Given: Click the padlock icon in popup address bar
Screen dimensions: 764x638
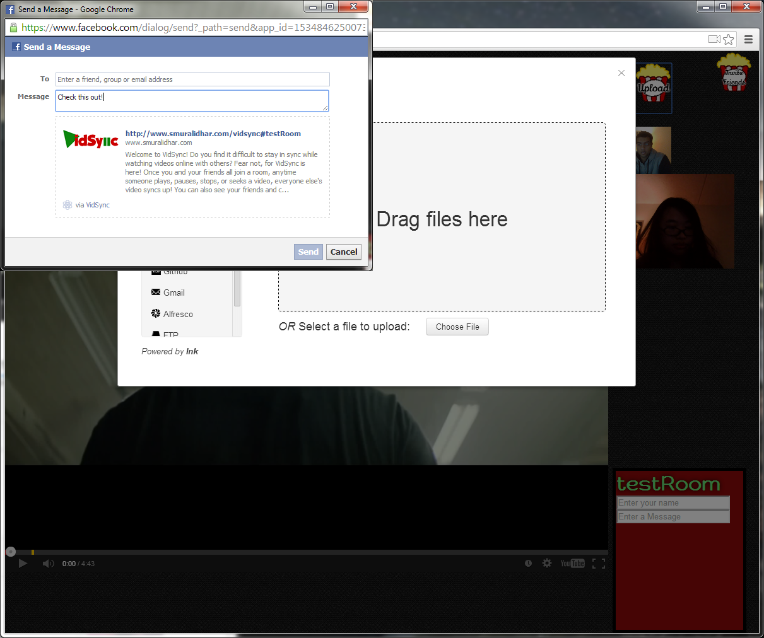Looking at the screenshot, I should [13, 27].
